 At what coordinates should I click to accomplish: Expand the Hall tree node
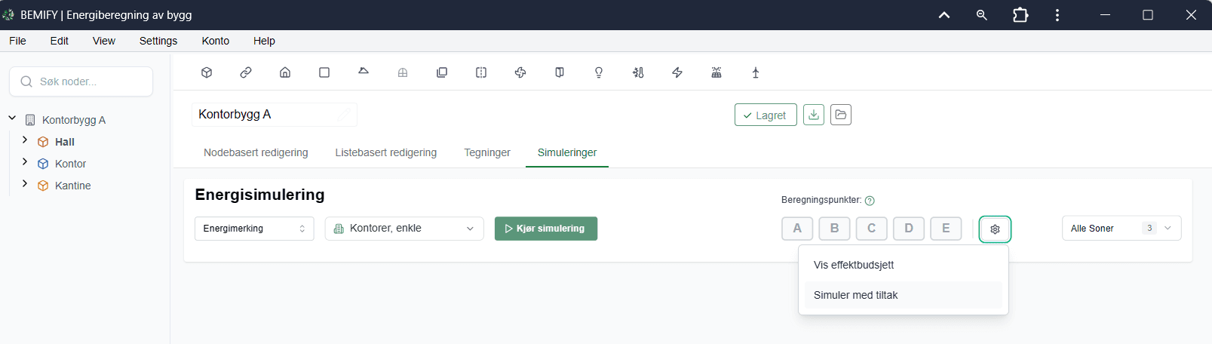pyautogui.click(x=25, y=140)
